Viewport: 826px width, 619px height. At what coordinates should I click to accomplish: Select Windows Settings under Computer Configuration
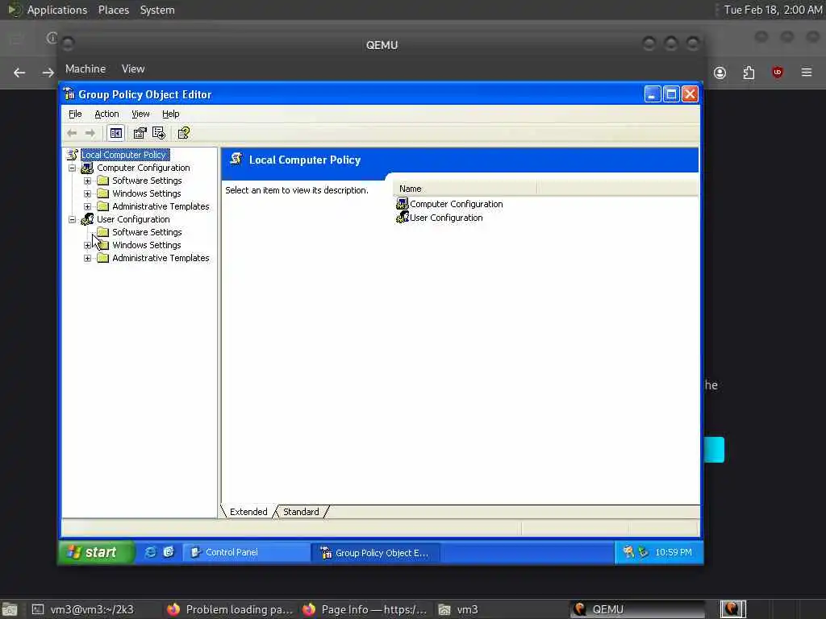click(x=147, y=193)
